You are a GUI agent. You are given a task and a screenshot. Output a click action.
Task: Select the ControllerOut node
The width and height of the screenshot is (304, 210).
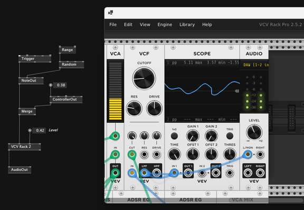pyautogui.click(x=66, y=99)
